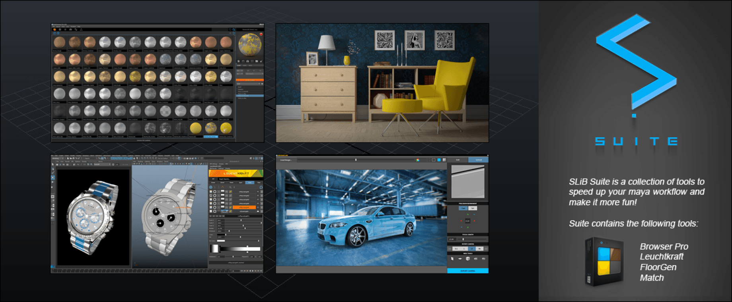Click the 'FloorGen' text in tools list
This screenshot has width=732, height=302.
(658, 267)
